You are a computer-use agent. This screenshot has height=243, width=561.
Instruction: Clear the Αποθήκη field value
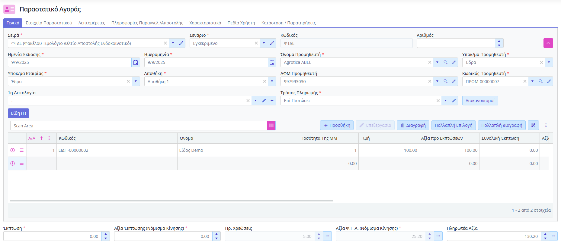coord(264,81)
